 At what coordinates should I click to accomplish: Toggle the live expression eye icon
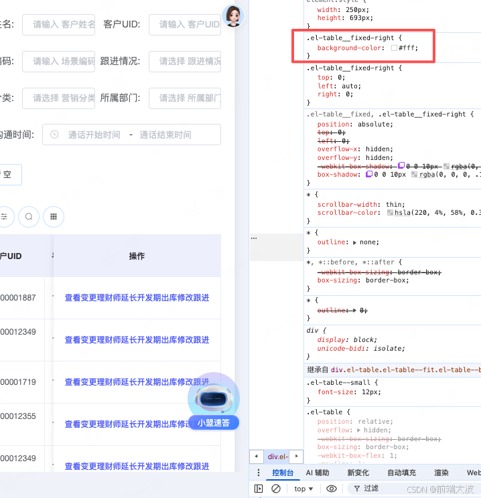(x=331, y=489)
